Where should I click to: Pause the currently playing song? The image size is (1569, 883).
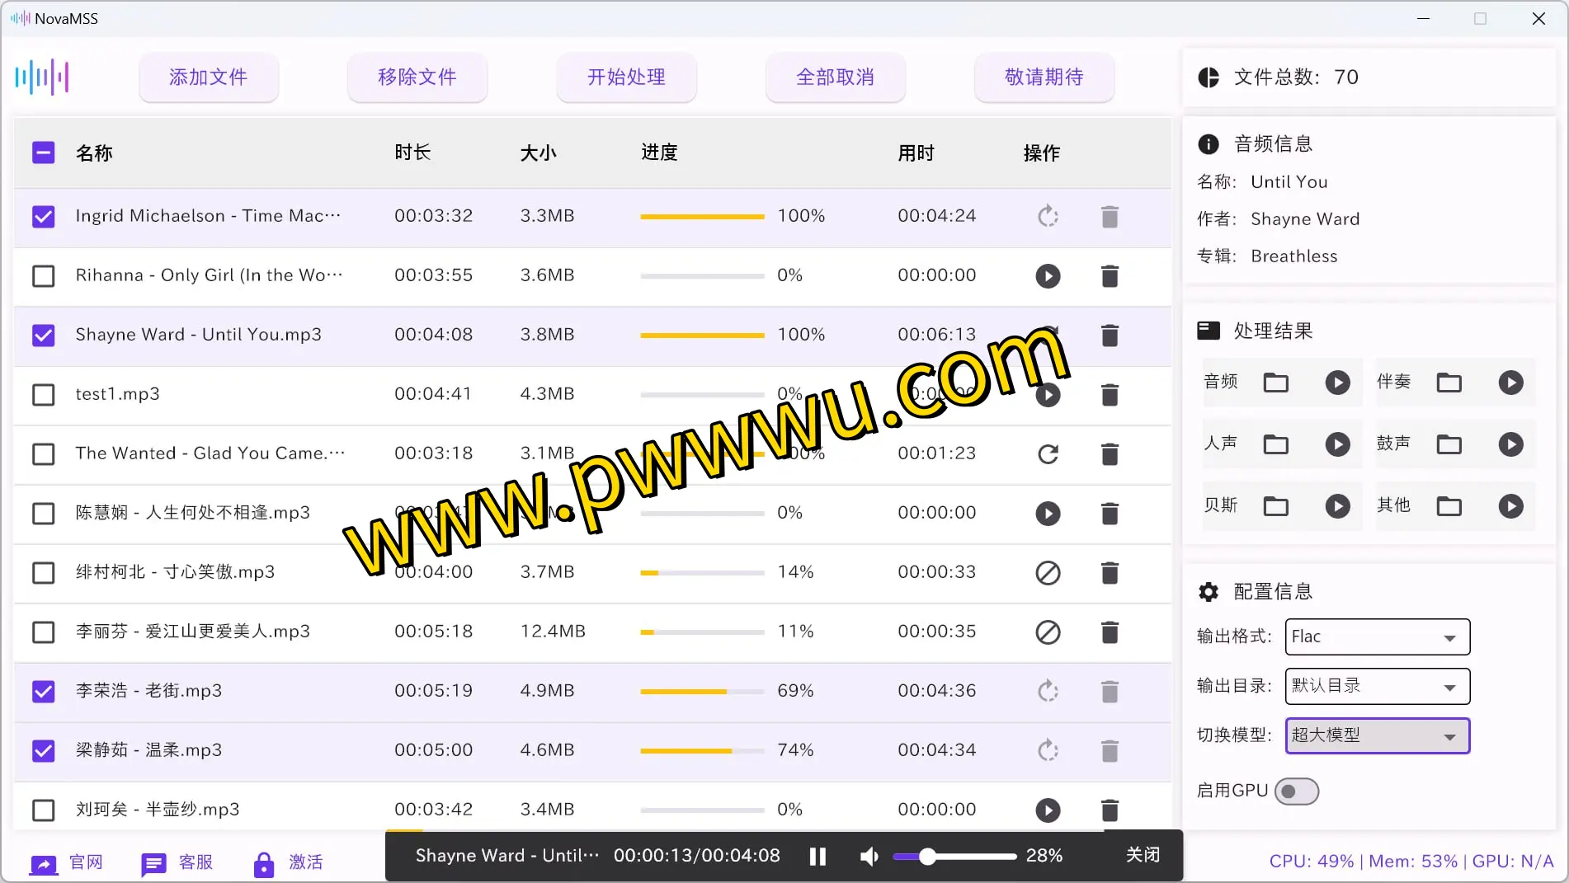817,857
